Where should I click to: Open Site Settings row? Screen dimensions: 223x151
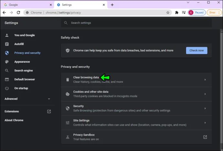136,123
